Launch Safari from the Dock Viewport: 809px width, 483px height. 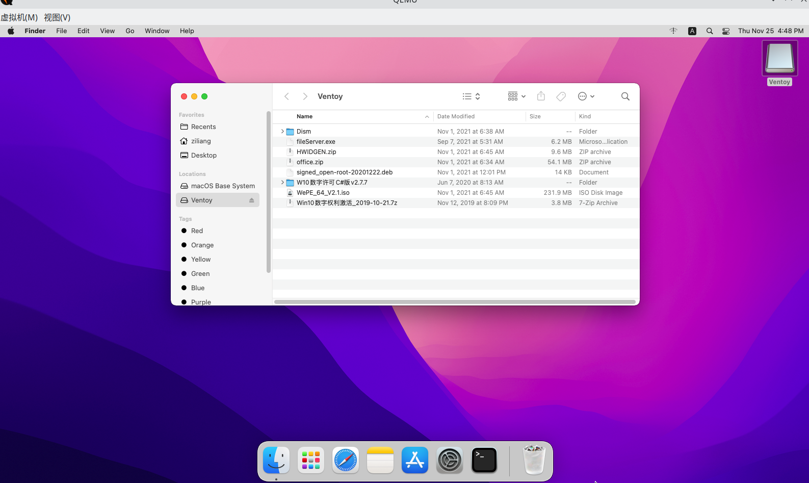346,460
